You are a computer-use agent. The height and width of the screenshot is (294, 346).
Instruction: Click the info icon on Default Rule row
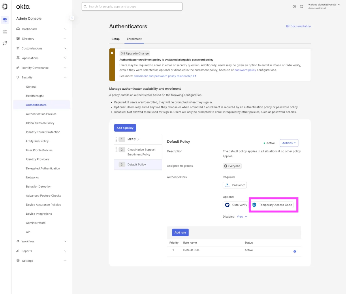click(294, 251)
